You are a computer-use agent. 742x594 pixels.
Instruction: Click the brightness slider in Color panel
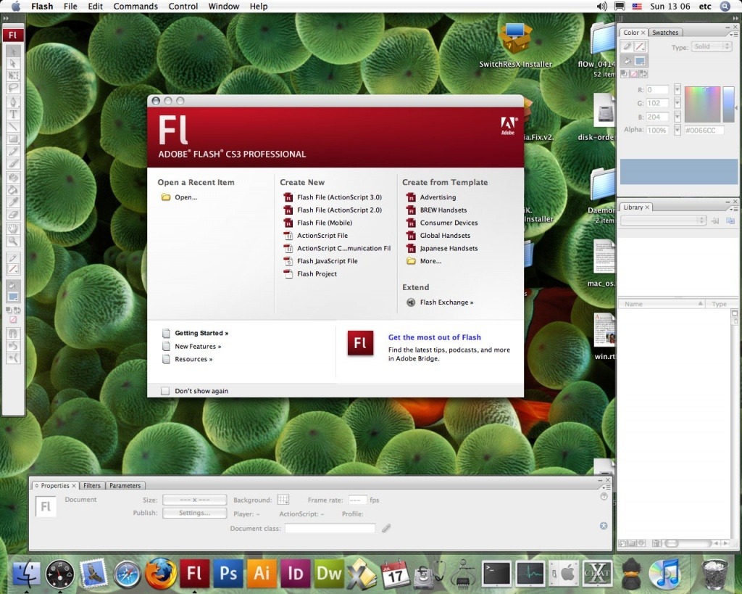pyautogui.click(x=729, y=104)
